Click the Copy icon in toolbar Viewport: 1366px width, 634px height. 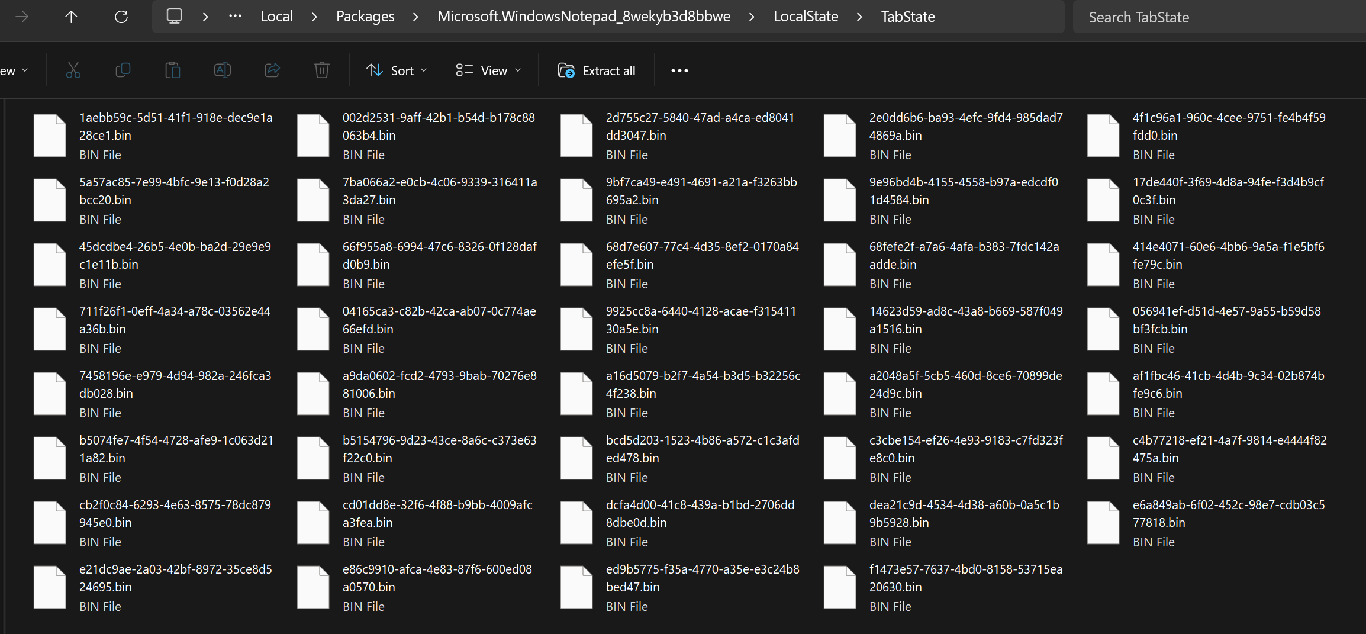(x=123, y=70)
